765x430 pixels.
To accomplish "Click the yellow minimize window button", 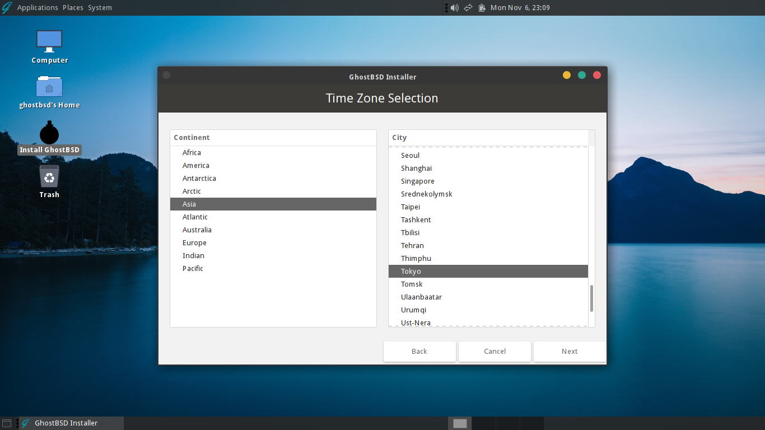I will coord(567,75).
